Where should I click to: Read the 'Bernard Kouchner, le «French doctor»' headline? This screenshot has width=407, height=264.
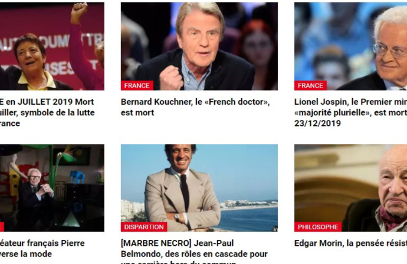(x=195, y=102)
